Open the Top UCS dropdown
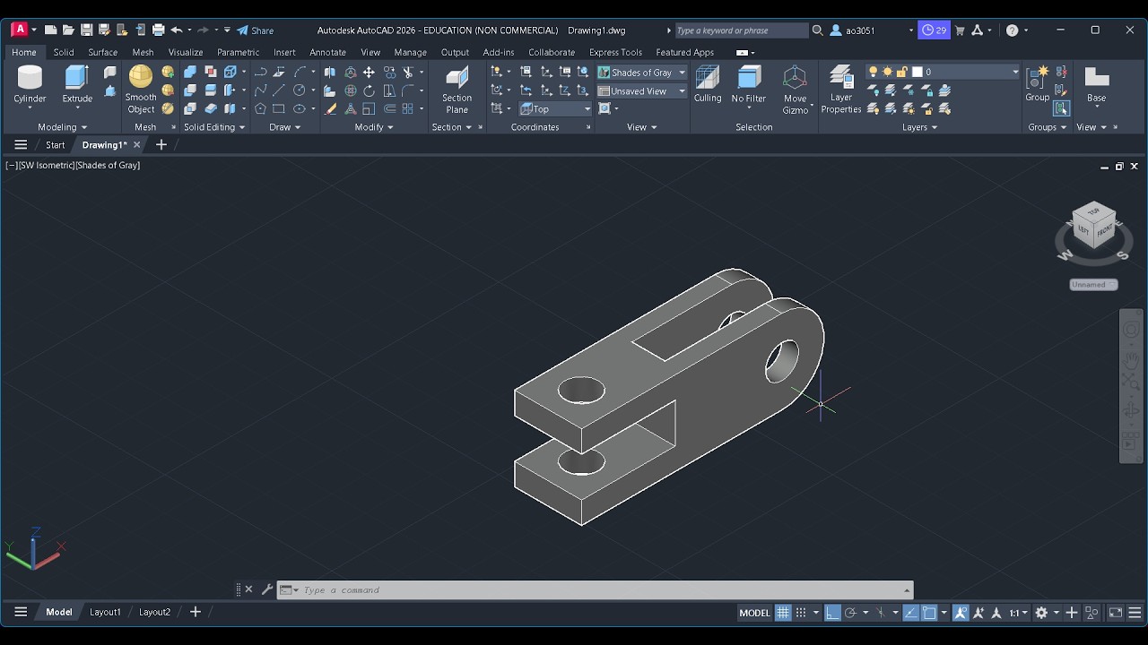 click(555, 108)
